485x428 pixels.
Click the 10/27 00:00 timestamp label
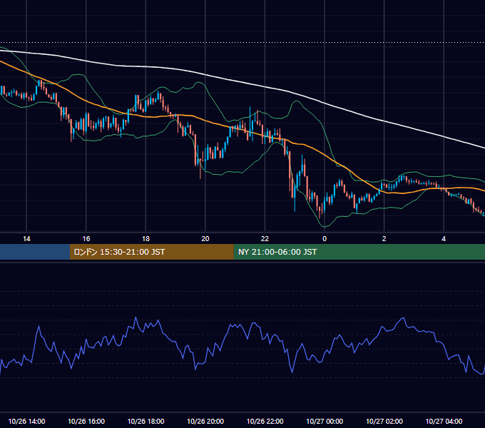(x=325, y=421)
